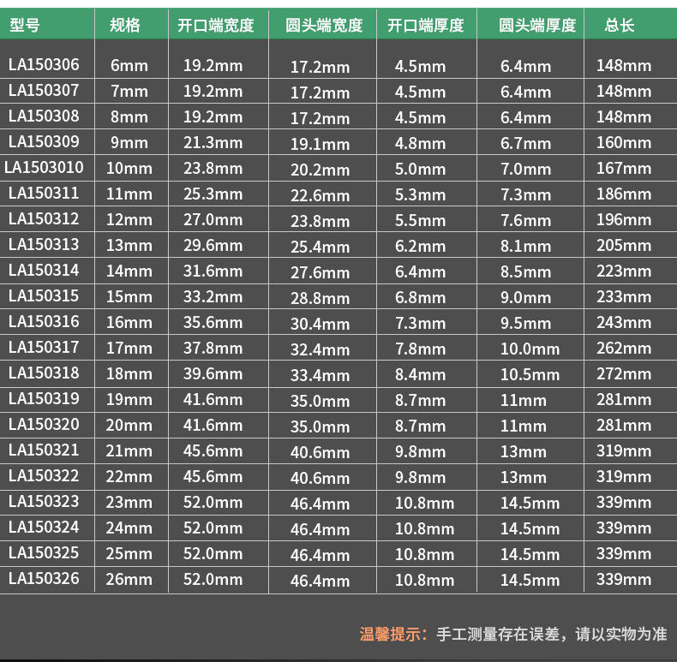
Task: Select model cell LA150321
Action: tap(44, 450)
